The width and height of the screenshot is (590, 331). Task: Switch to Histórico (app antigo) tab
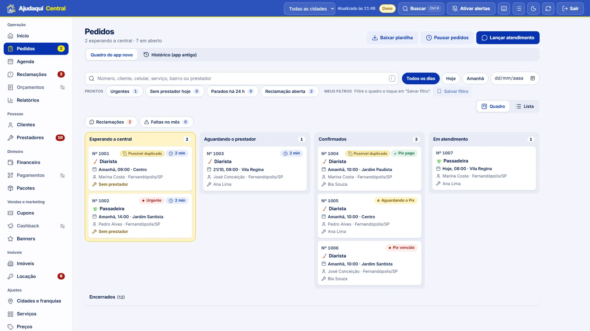170,55
